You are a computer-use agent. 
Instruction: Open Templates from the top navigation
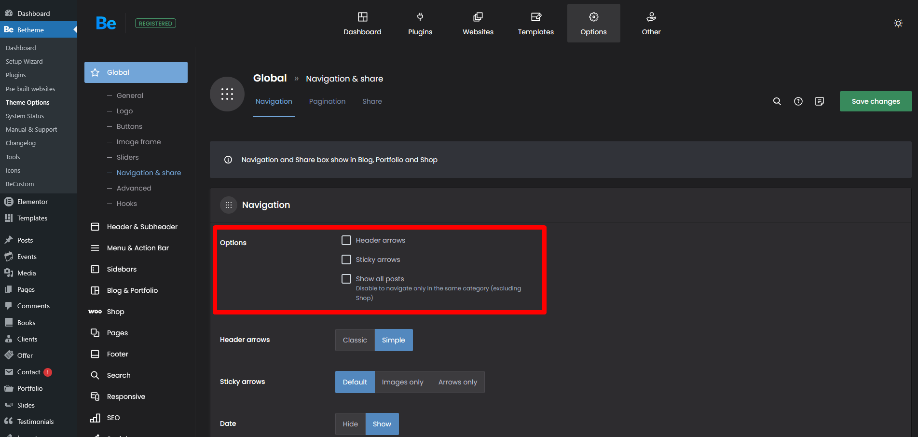[x=535, y=24]
